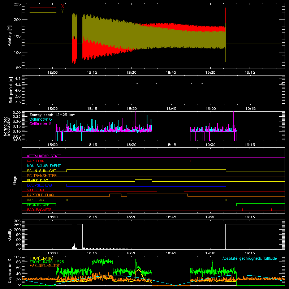This screenshot has width=289, height=289.
Task: Click the 80 tick on the Degrees axis
Action: (18, 262)
